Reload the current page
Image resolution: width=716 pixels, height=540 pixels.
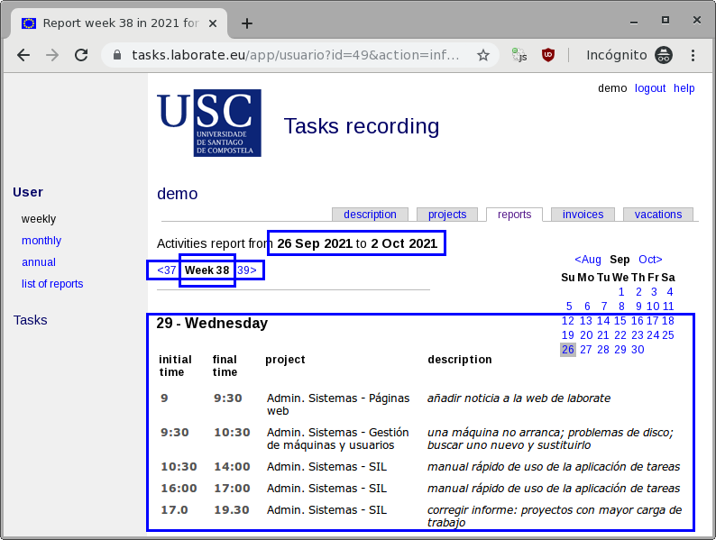(x=81, y=55)
